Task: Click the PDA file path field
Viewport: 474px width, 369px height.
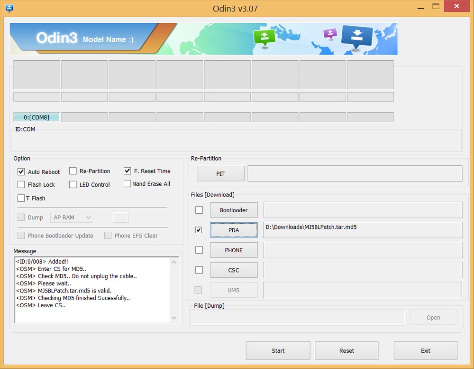Action: click(363, 230)
